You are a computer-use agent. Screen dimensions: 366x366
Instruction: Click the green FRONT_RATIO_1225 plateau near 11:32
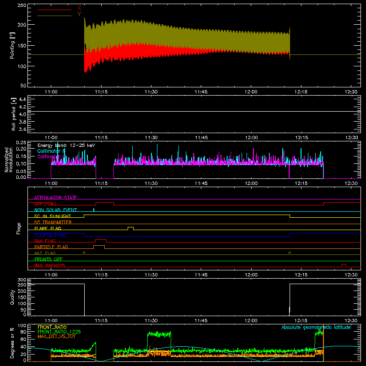pos(159,334)
